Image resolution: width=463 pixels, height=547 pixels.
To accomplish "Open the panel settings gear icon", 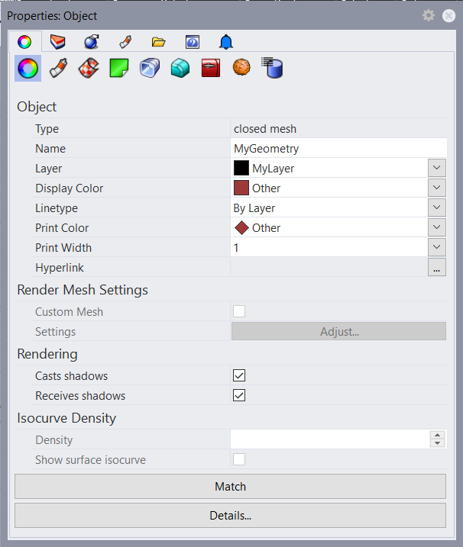I will click(x=429, y=15).
